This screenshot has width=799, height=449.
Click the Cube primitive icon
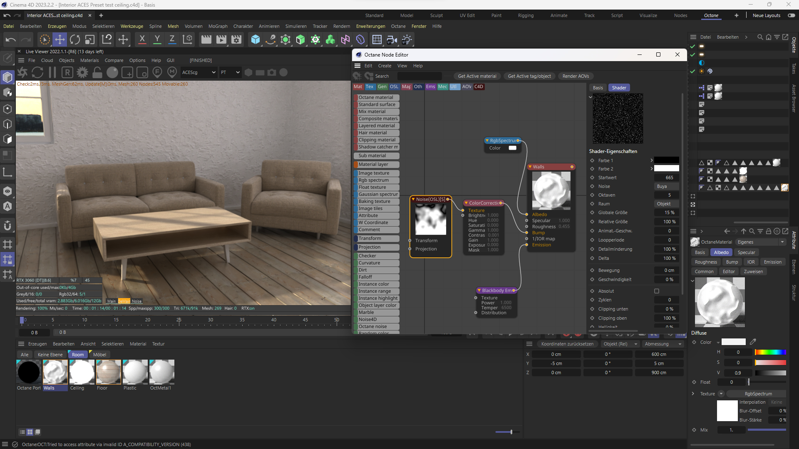255,39
